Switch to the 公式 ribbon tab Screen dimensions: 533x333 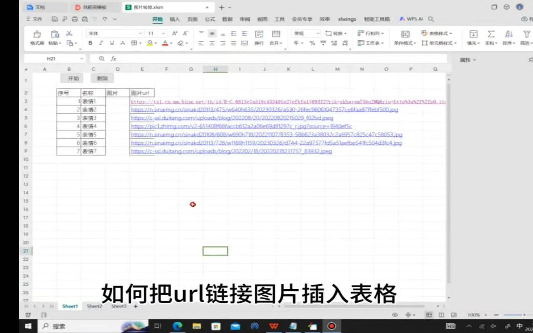pyautogui.click(x=210, y=19)
